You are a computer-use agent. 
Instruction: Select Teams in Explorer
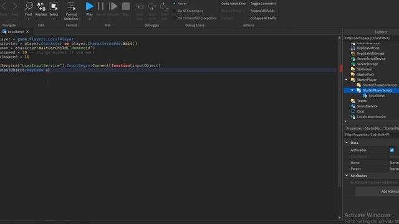coord(362,101)
